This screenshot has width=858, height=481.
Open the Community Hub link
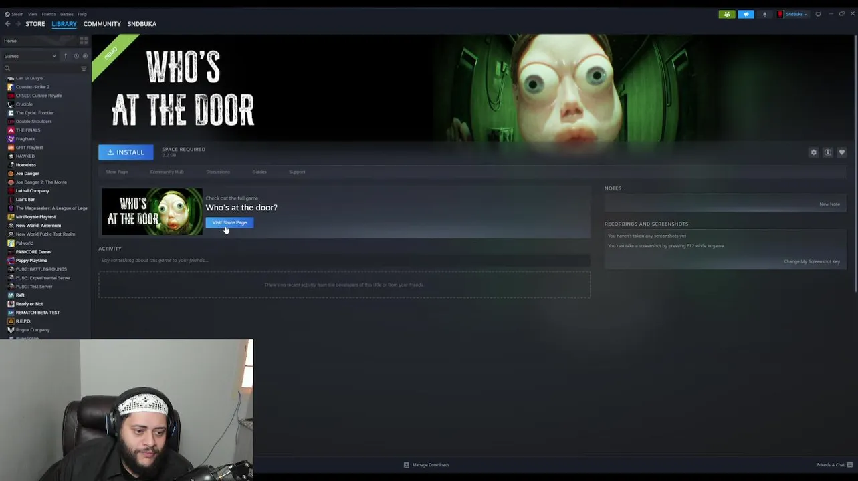tap(167, 172)
